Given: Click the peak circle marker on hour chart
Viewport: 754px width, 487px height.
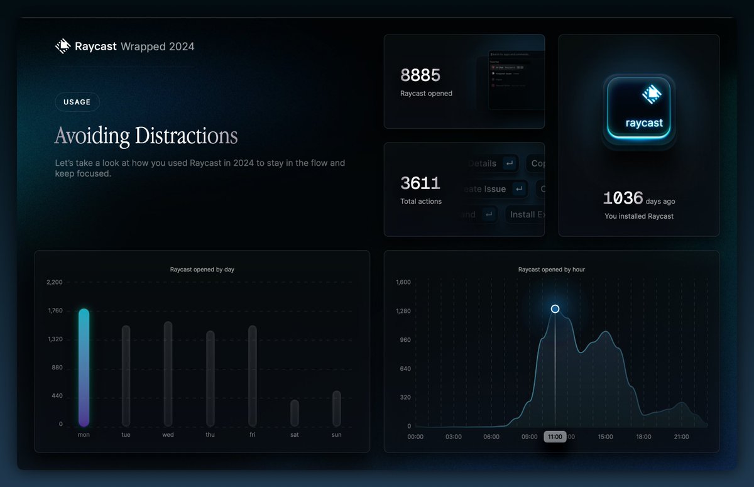Looking at the screenshot, I should point(555,309).
